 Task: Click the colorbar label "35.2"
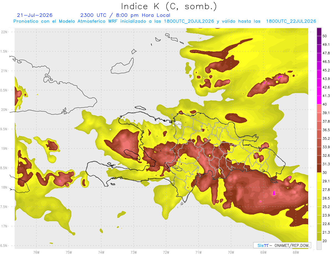click(x=326, y=138)
